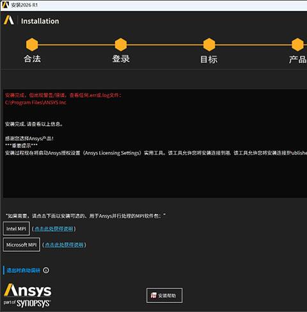Select the 合法 step hexagon

32,45
